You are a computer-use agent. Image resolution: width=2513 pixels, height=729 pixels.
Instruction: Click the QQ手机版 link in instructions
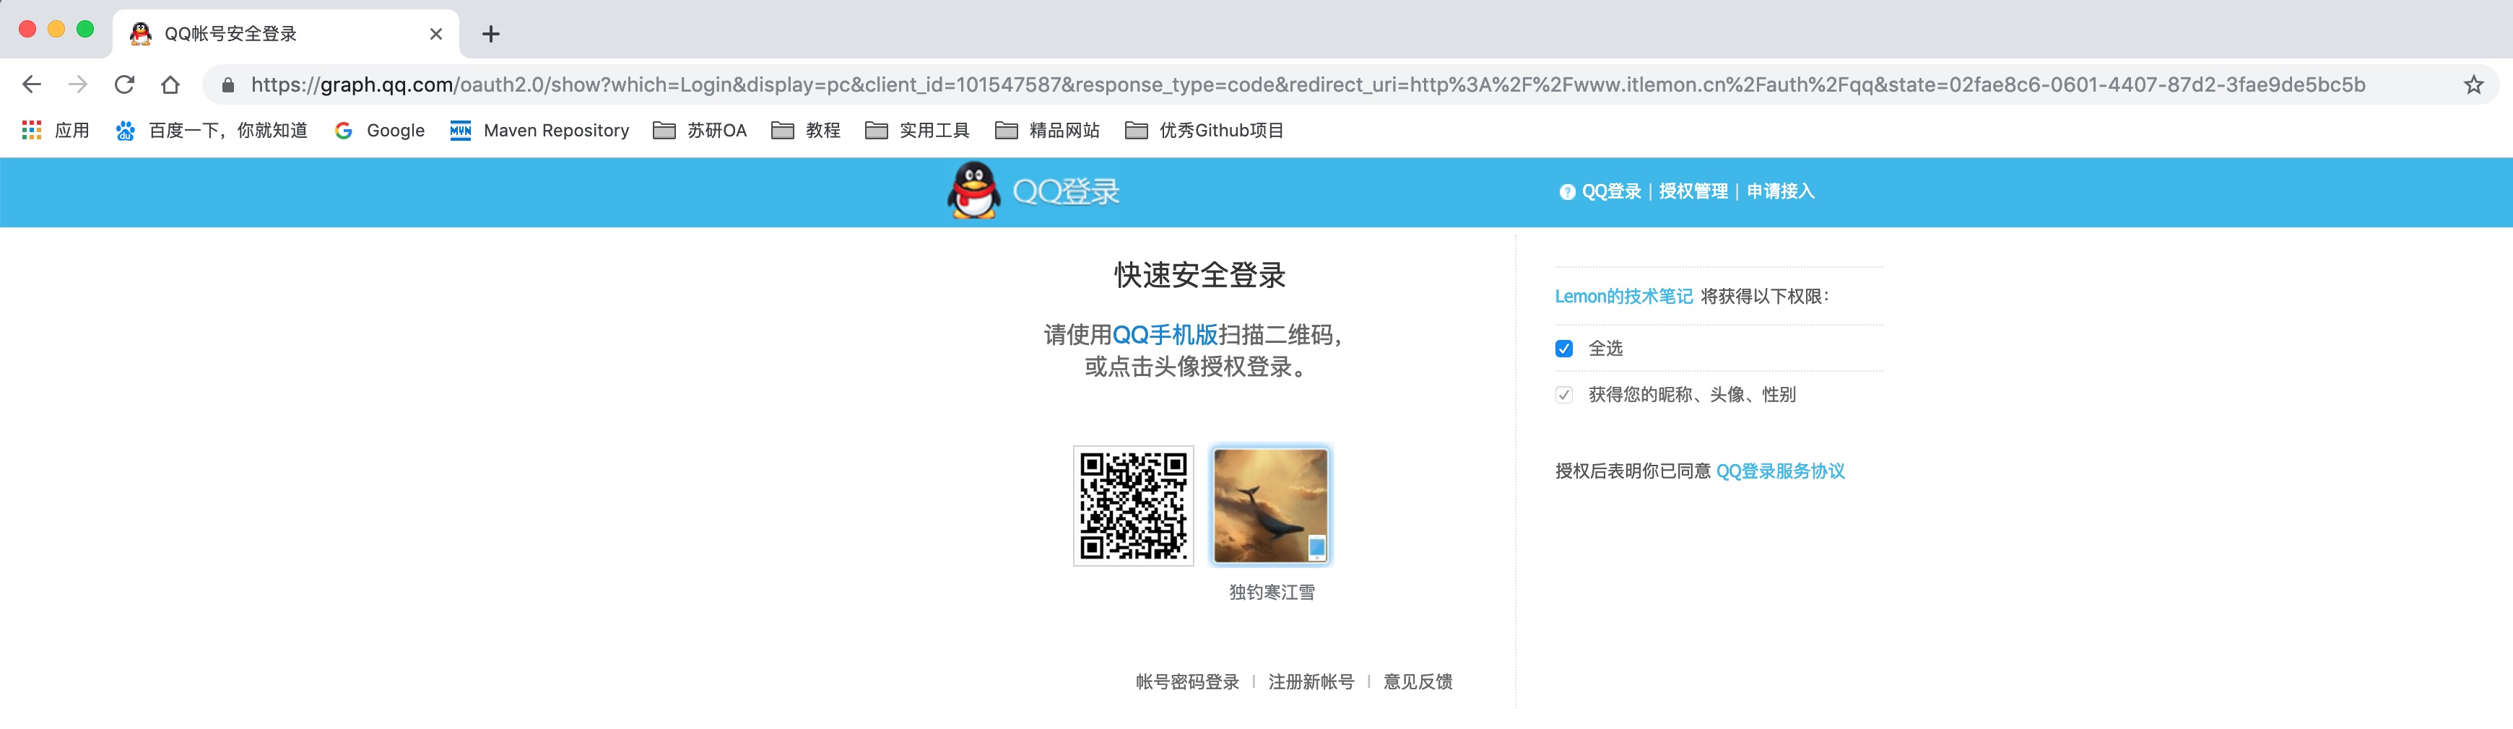coord(1165,335)
